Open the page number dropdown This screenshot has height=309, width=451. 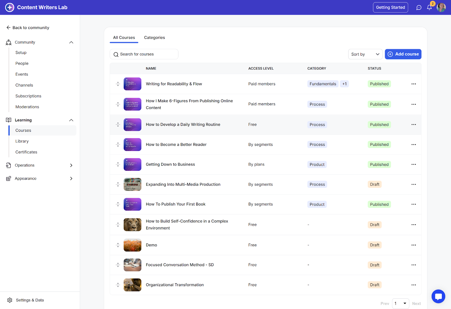click(401, 303)
